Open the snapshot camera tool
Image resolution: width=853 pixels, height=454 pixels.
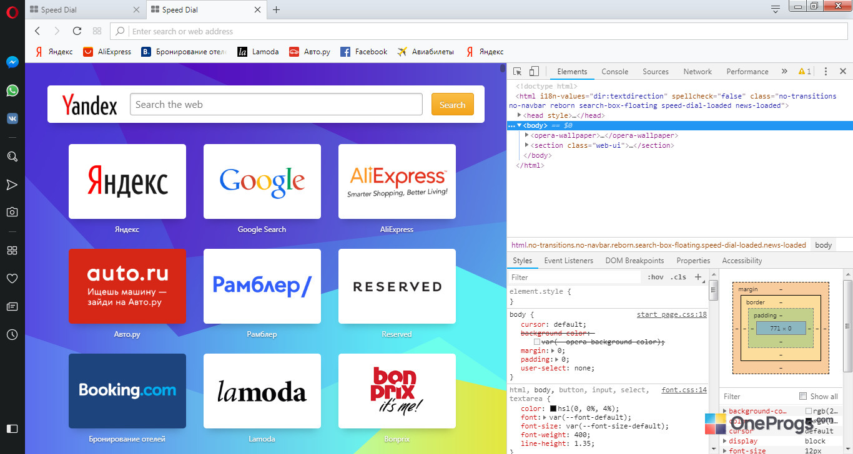pyautogui.click(x=12, y=212)
